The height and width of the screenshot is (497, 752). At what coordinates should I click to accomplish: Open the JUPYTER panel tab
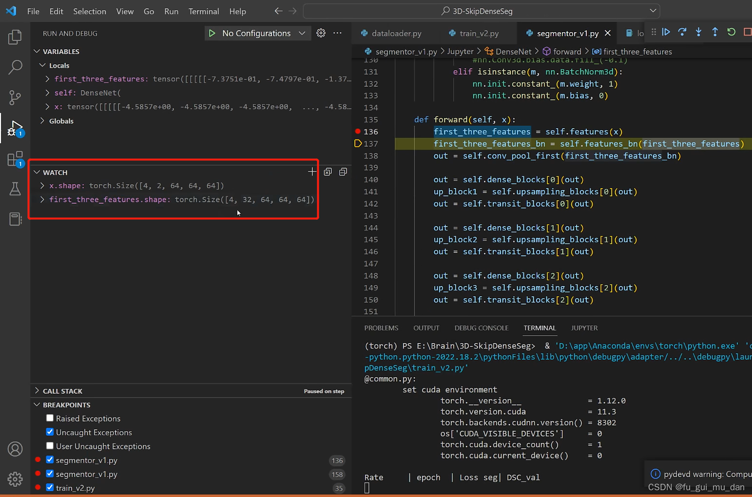584,328
